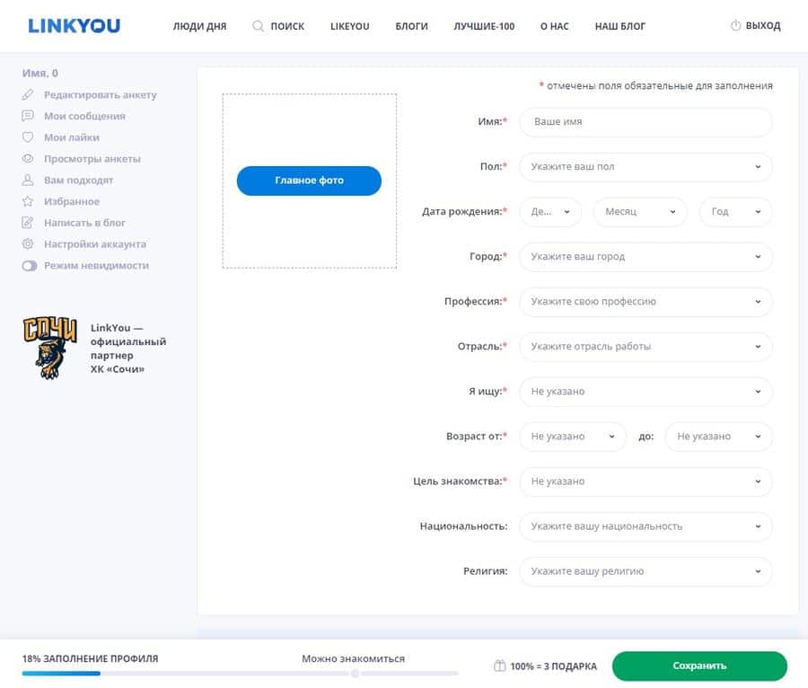This screenshot has height=688, width=808.
Task: Click the magnifier icon next to Поиск
Action: [x=259, y=26]
